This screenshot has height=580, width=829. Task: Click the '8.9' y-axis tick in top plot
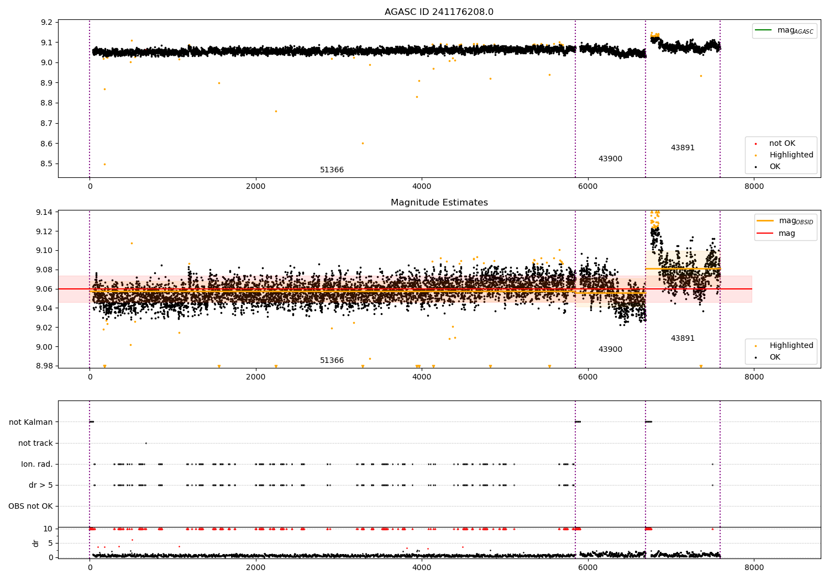coord(47,83)
